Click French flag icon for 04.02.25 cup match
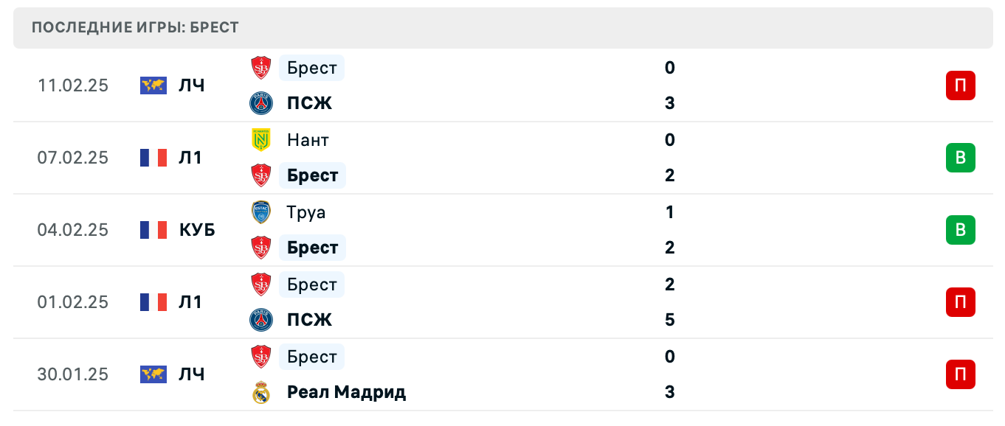Screen dimensions: 1005x426 (x=153, y=230)
